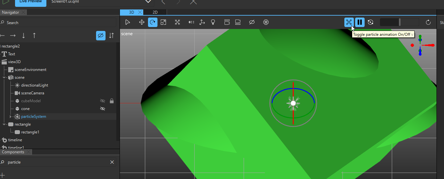Screen dimensions: 444x179
Task: Show the hidden cone model
Action: tap(103, 109)
